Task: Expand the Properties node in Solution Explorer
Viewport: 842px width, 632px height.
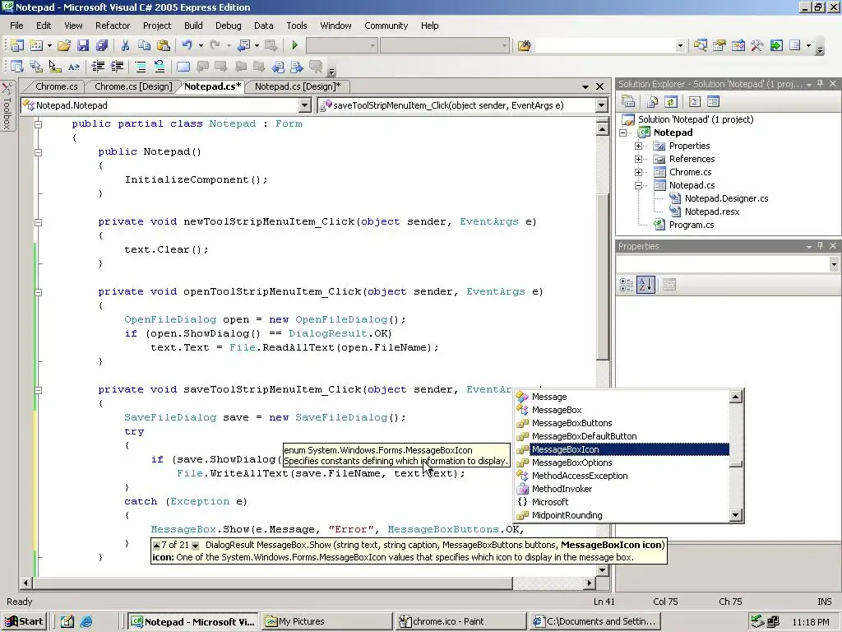Action: pos(638,146)
